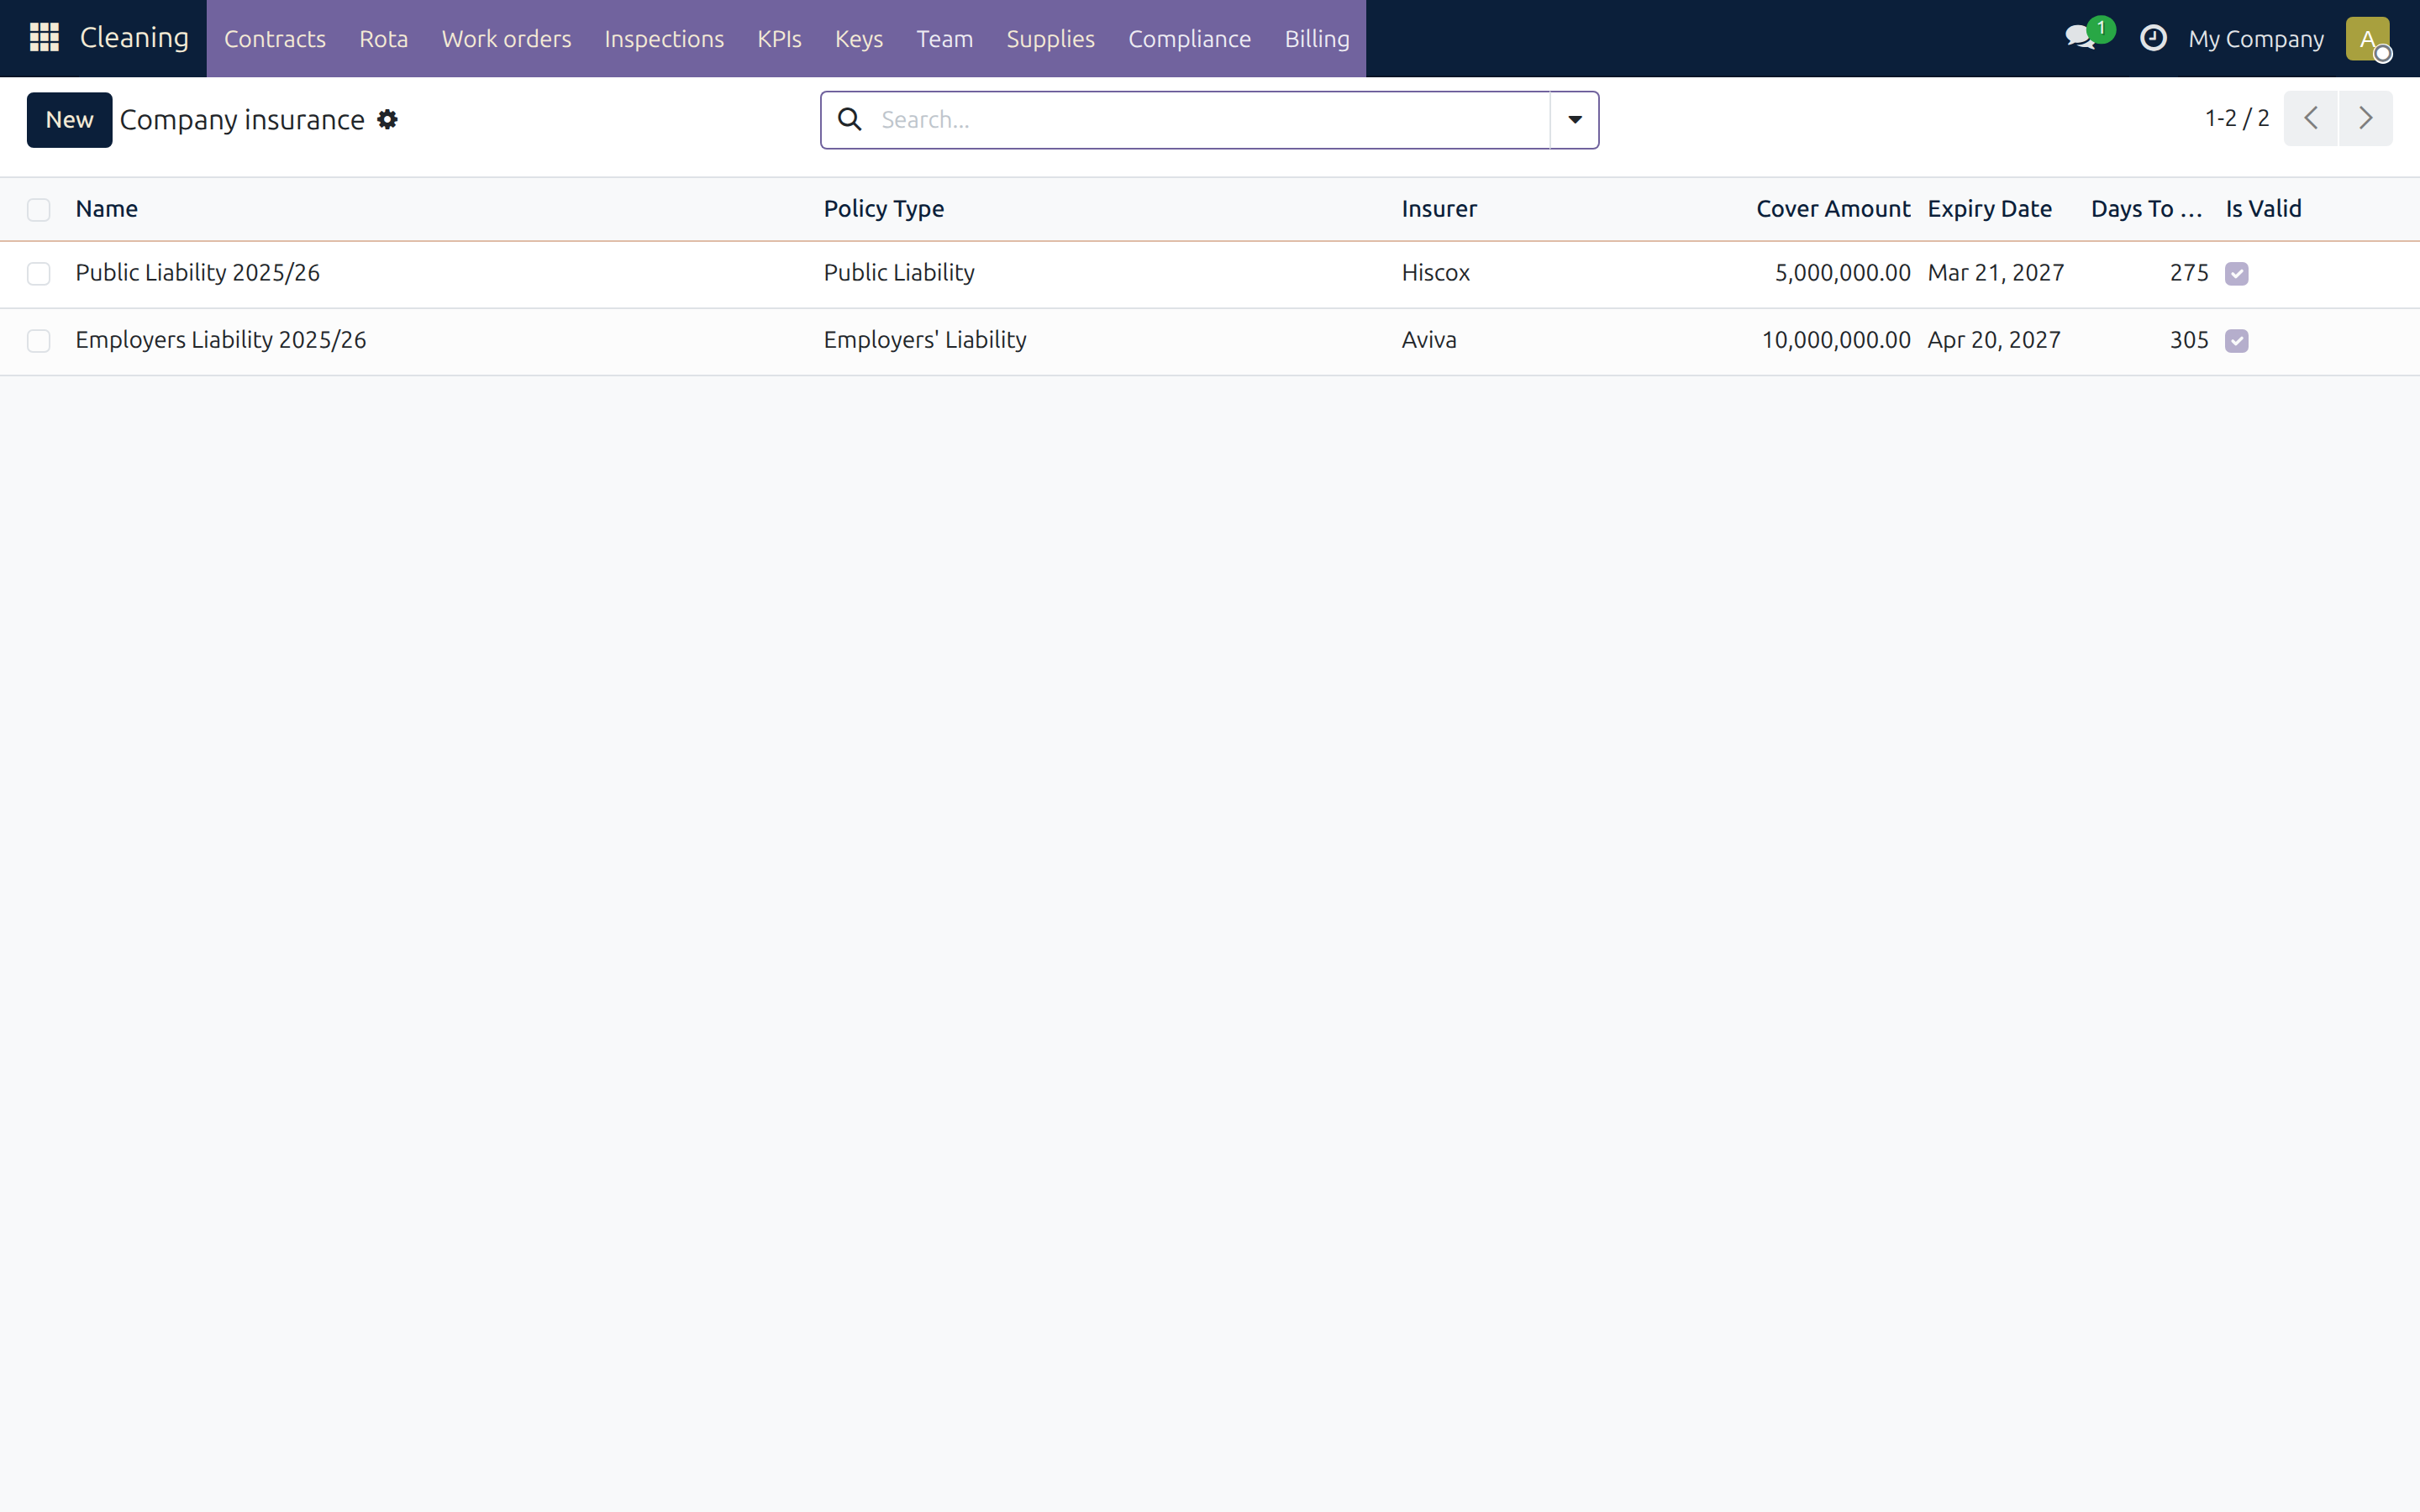Click the search magnifier icon
The image size is (2420, 1512).
click(x=850, y=120)
